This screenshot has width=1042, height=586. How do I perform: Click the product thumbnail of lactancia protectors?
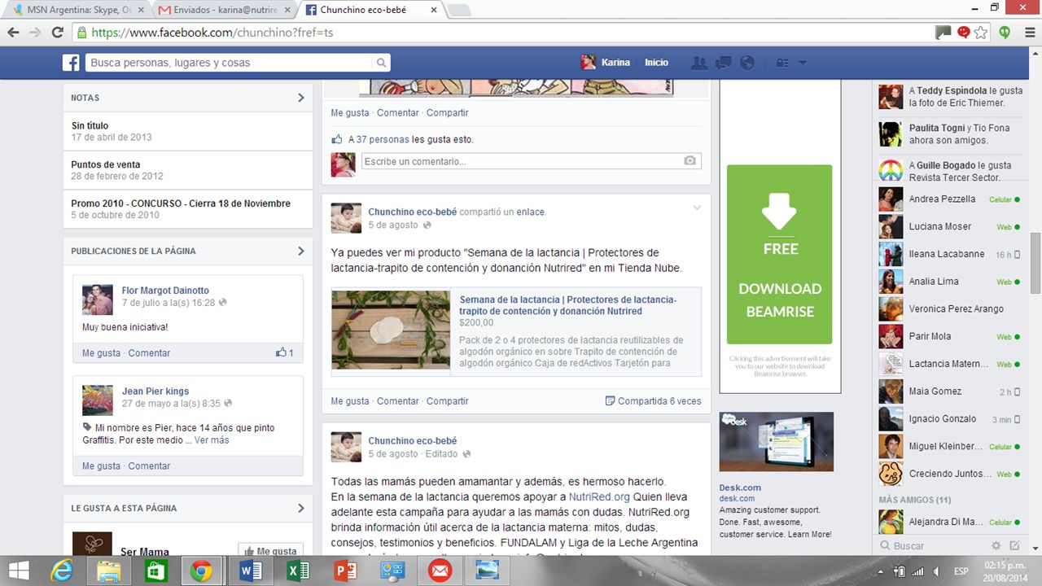[391, 330]
